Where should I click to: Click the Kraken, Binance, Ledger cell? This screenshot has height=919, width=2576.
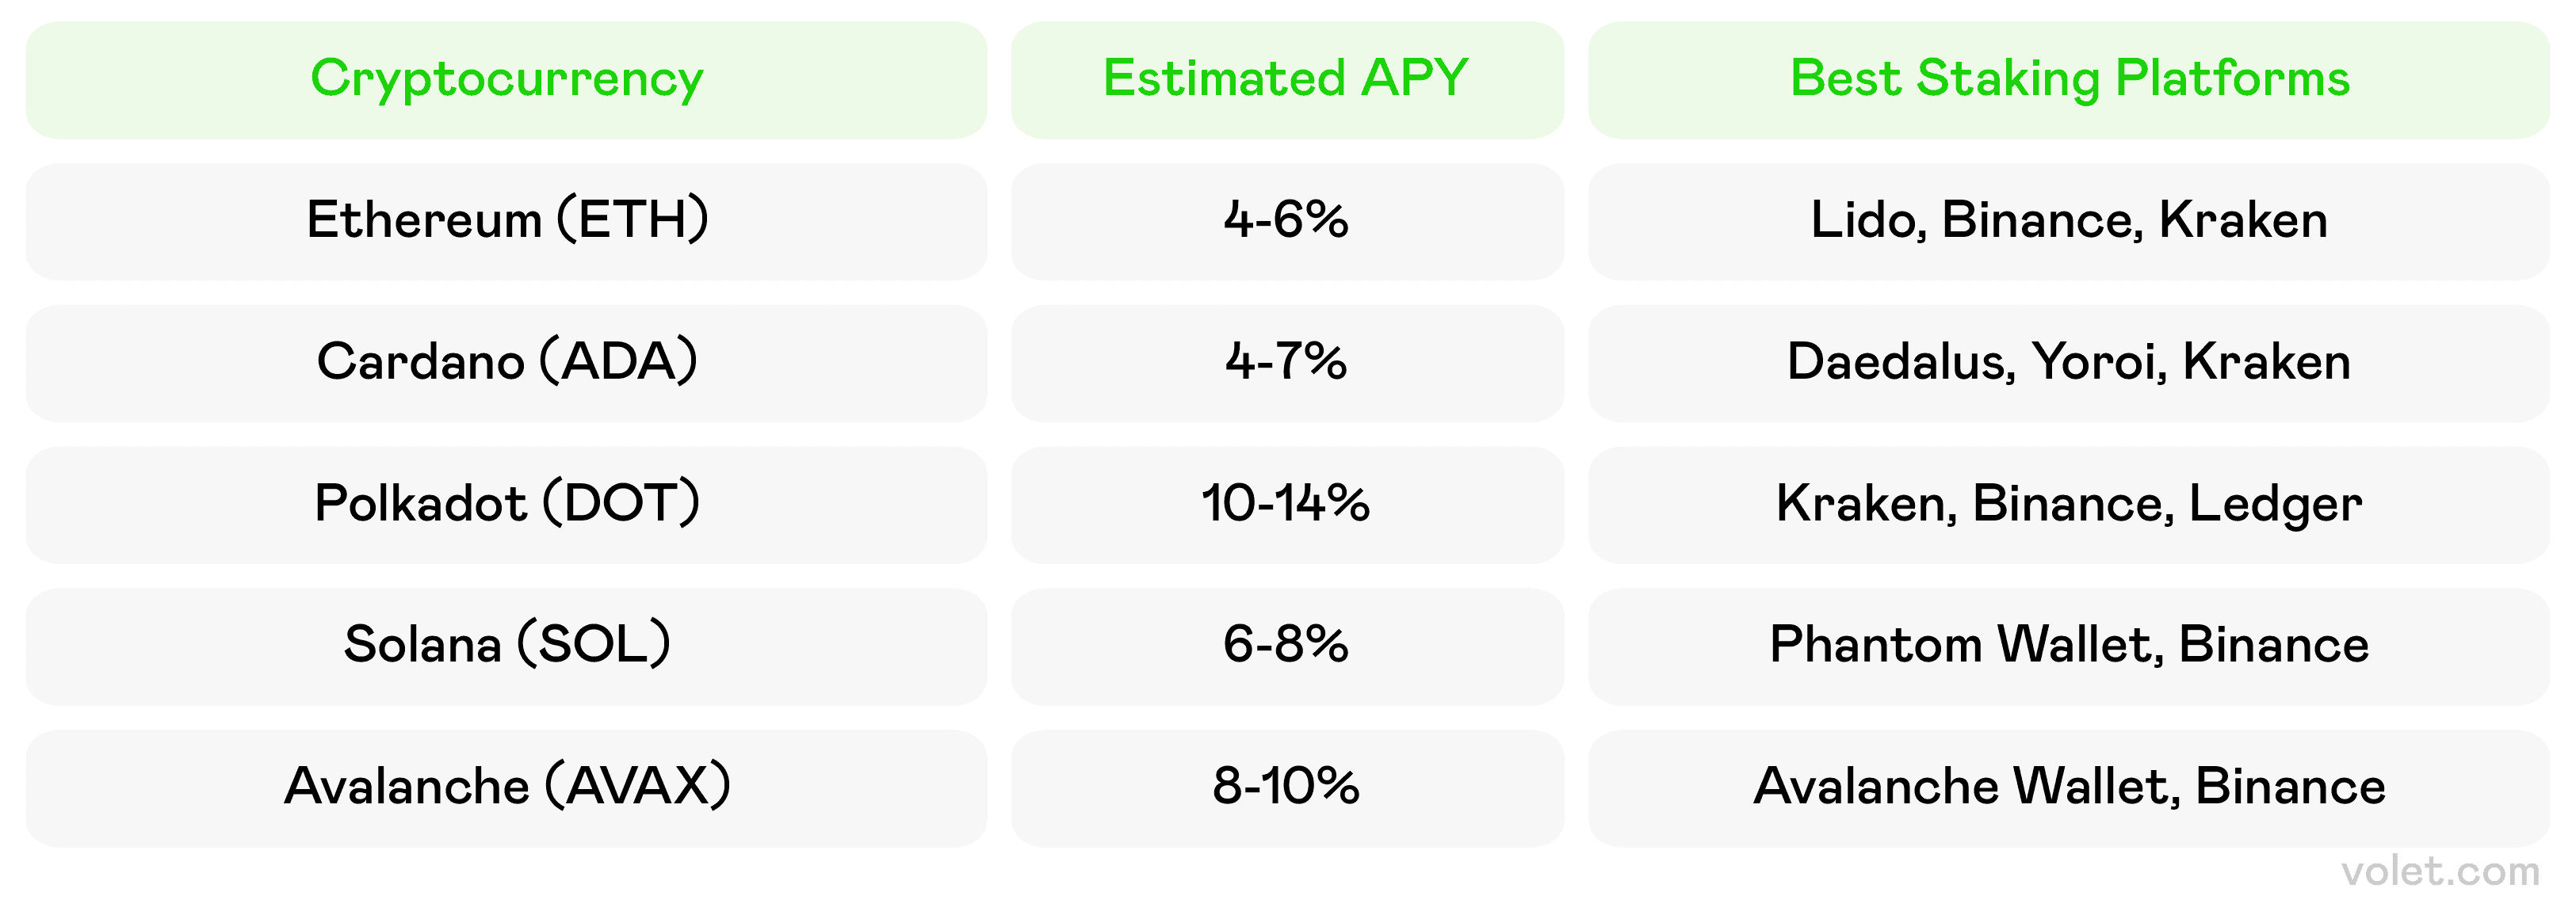click(2069, 504)
